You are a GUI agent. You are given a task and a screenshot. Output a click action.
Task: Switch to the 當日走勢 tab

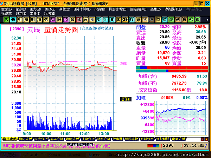click(x=9, y=139)
